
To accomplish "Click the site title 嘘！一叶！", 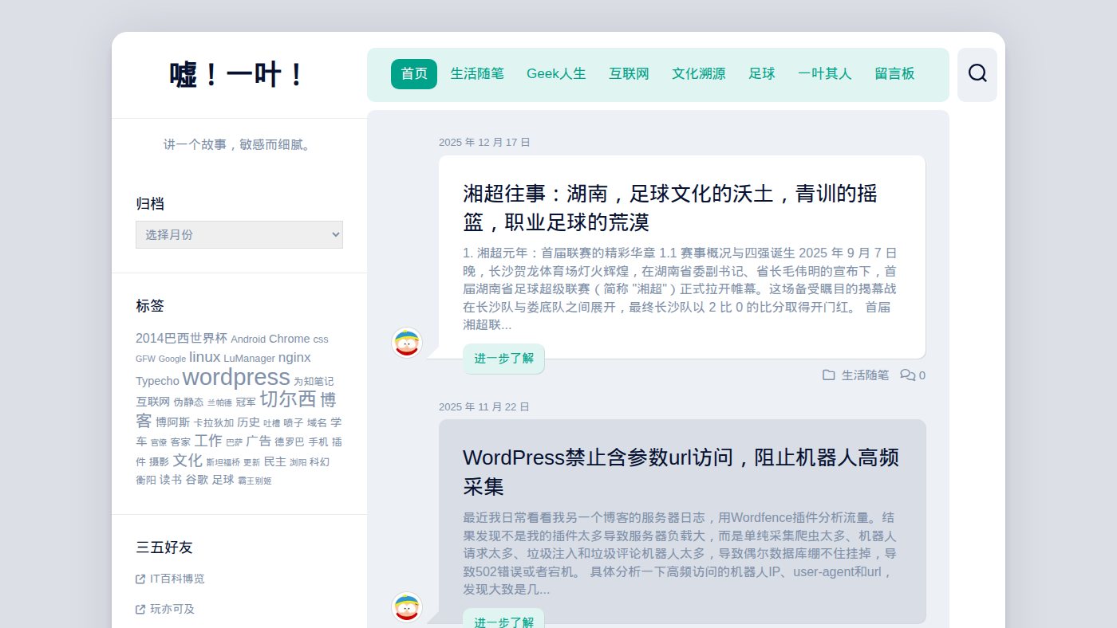I will [x=239, y=75].
